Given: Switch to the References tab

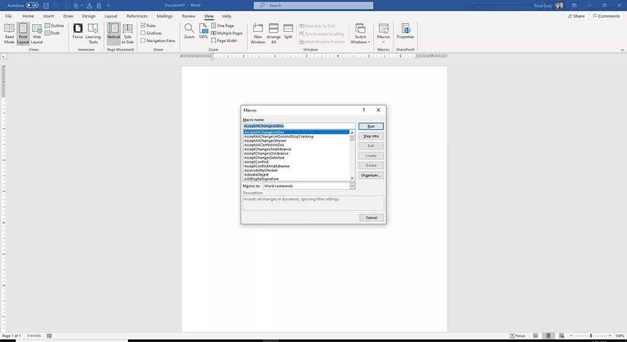Looking at the screenshot, I should [137, 16].
